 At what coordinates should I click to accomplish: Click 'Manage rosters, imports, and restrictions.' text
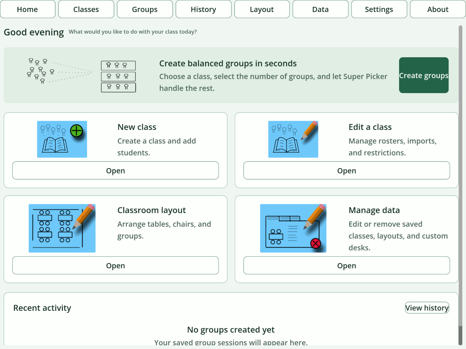pos(393,147)
